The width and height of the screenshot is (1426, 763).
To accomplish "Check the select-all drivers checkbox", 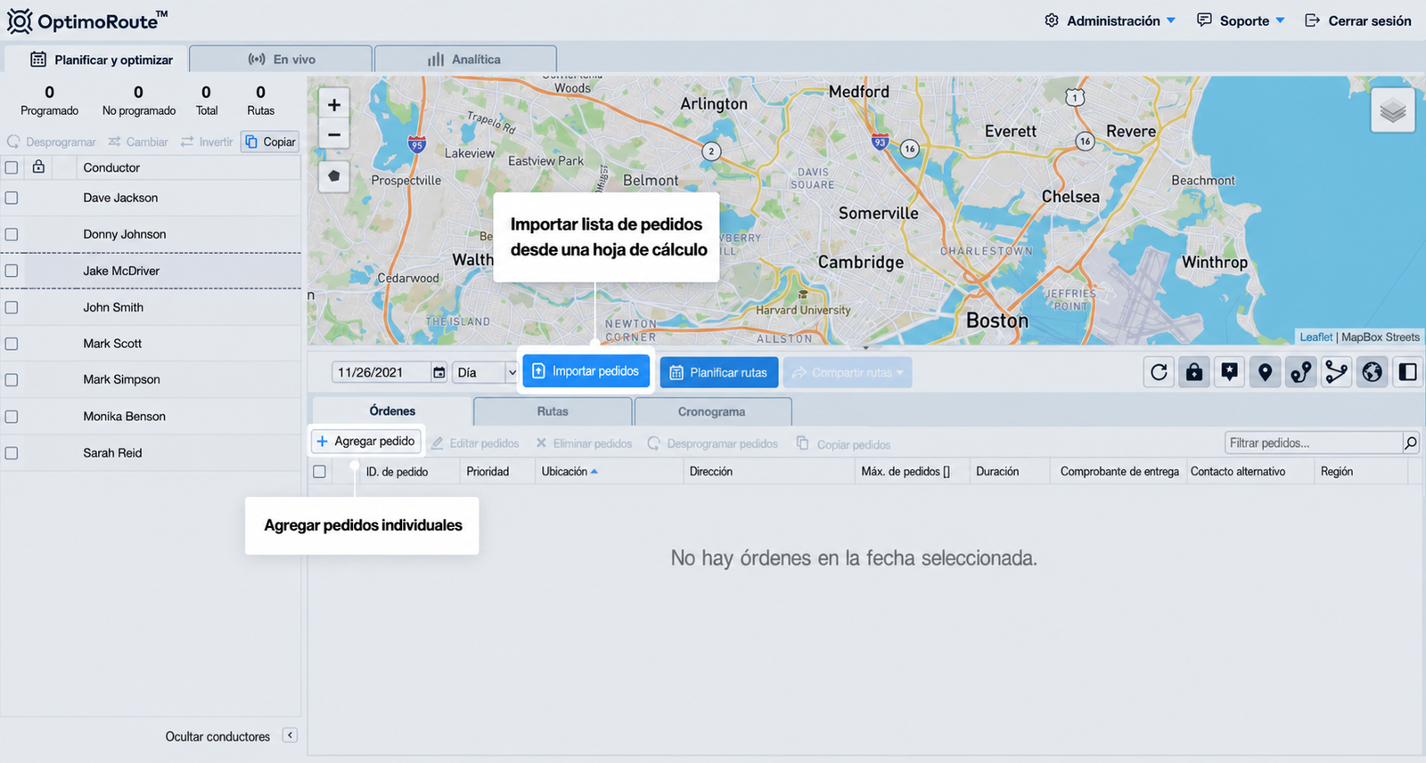I will tap(12, 167).
